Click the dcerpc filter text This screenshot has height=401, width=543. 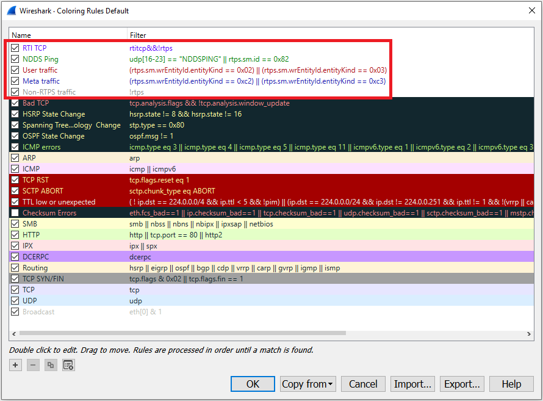pyautogui.click(x=140, y=257)
